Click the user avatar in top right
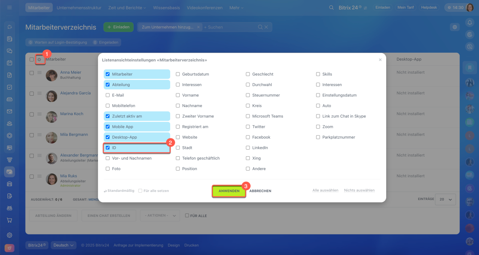479x255 pixels. tap(470, 7)
